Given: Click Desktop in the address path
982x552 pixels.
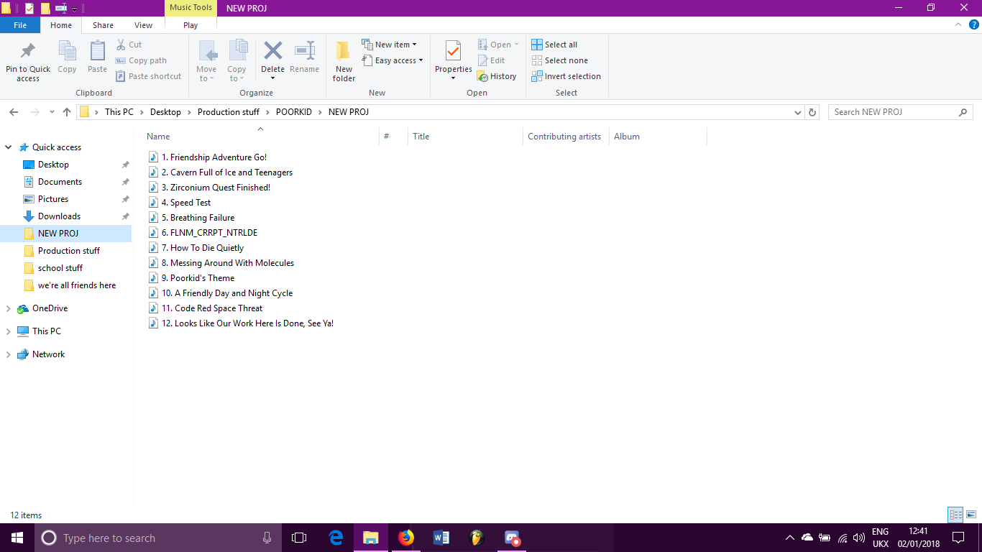Looking at the screenshot, I should [x=165, y=112].
